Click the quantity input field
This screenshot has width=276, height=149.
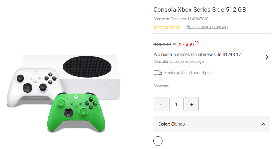[176, 104]
